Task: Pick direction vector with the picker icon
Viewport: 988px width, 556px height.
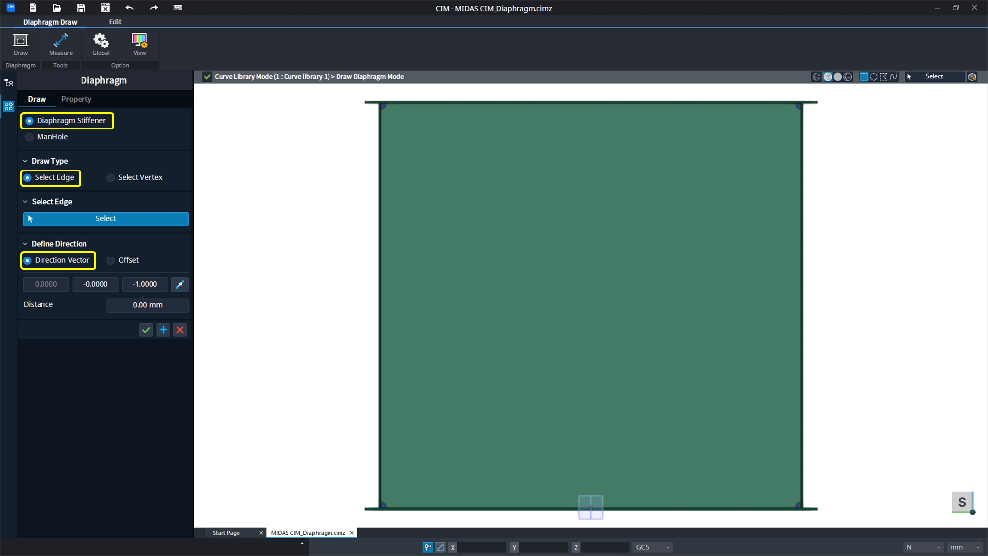Action: click(180, 284)
